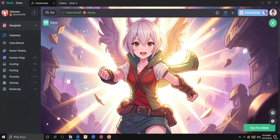
Task: Collapse the sidebar section using its chevron
Action: pyautogui.click(x=36, y=25)
